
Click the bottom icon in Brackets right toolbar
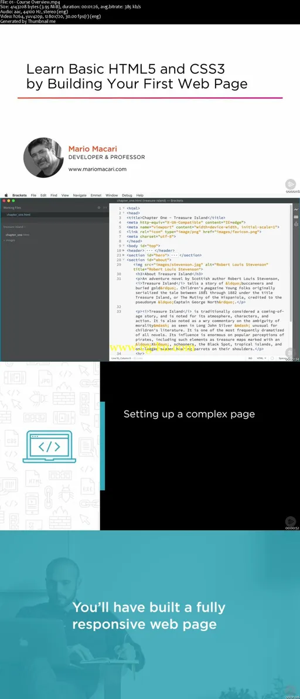[296, 224]
